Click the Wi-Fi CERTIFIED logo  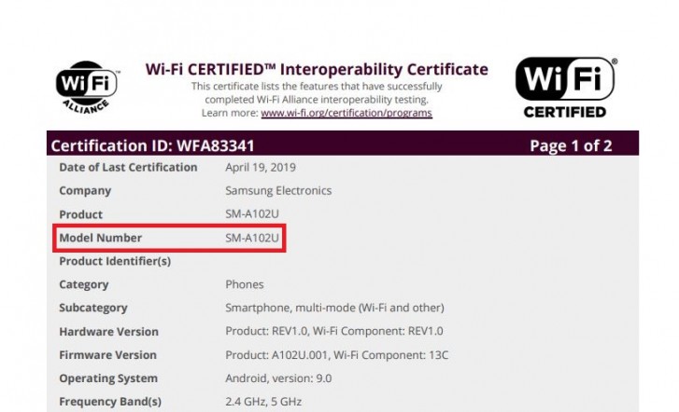pyautogui.click(x=565, y=88)
